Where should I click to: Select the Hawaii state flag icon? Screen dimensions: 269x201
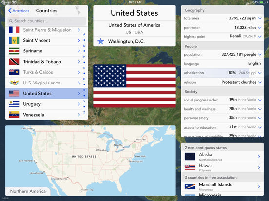(x=190, y=167)
